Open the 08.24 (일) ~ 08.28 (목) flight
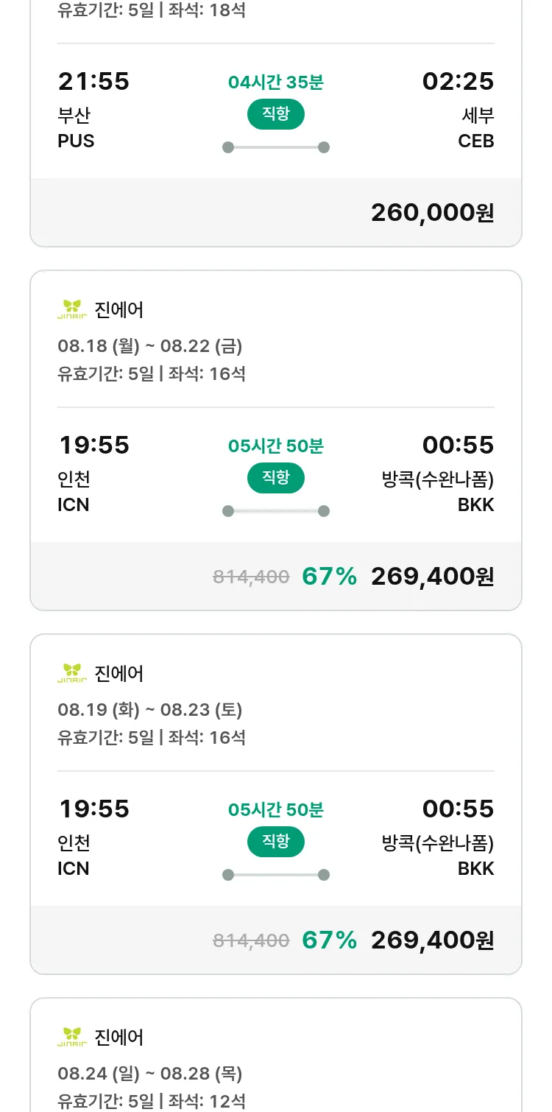 click(x=150, y=1073)
